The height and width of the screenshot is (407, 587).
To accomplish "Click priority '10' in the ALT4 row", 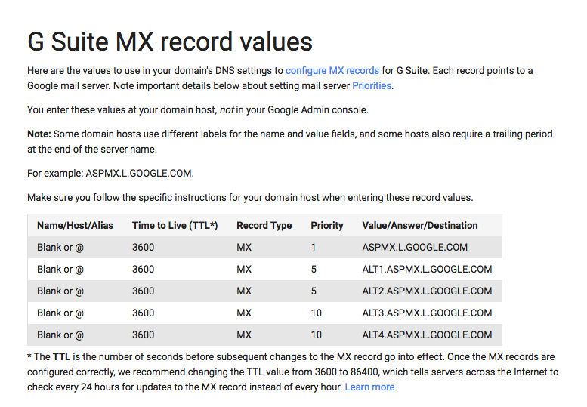I will click(x=317, y=335).
